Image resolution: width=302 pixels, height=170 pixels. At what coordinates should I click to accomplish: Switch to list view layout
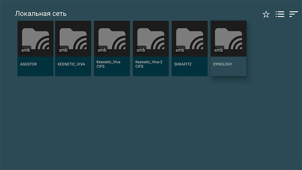coord(280,14)
